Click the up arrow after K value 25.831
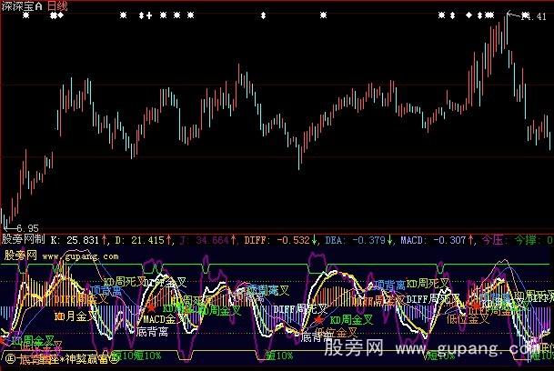Viewport: 554px width, 371px height. click(104, 240)
